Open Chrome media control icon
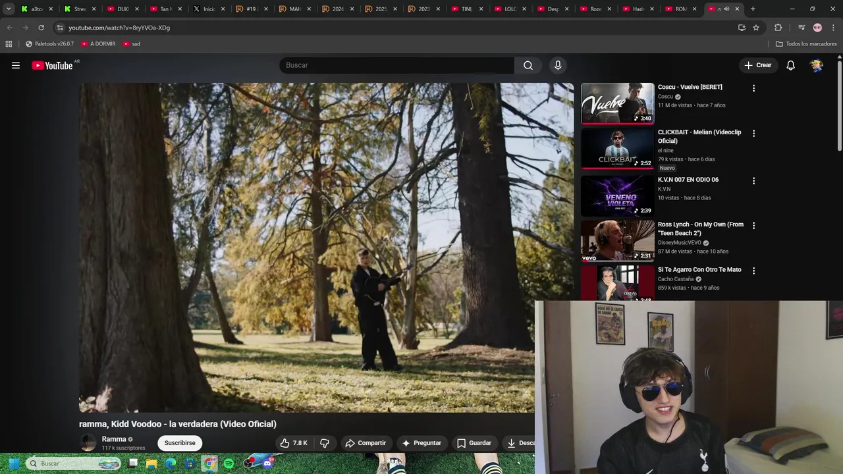843x474 pixels. point(802,28)
